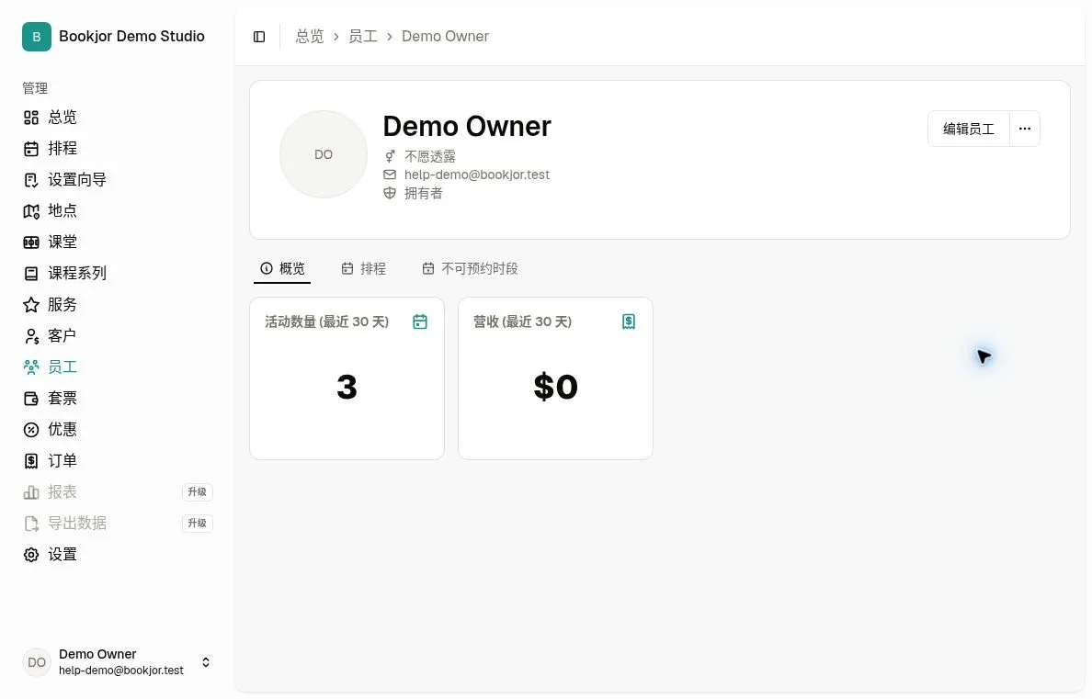Image resolution: width=1092 pixels, height=699 pixels.
Task: Open the 优惠 discount icon
Action: (31, 430)
